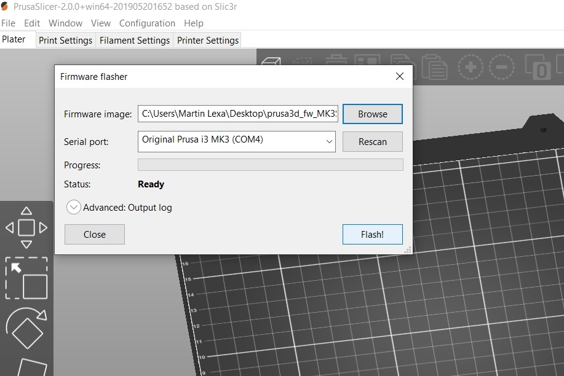Select the Move gizmo tool

tap(26, 227)
